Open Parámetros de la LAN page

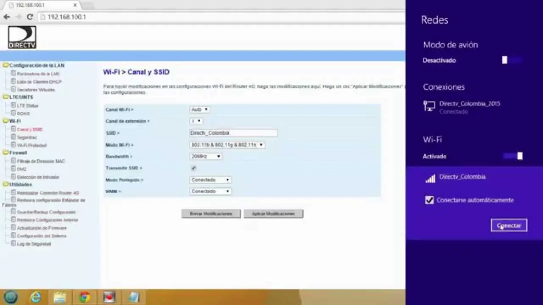coord(38,74)
